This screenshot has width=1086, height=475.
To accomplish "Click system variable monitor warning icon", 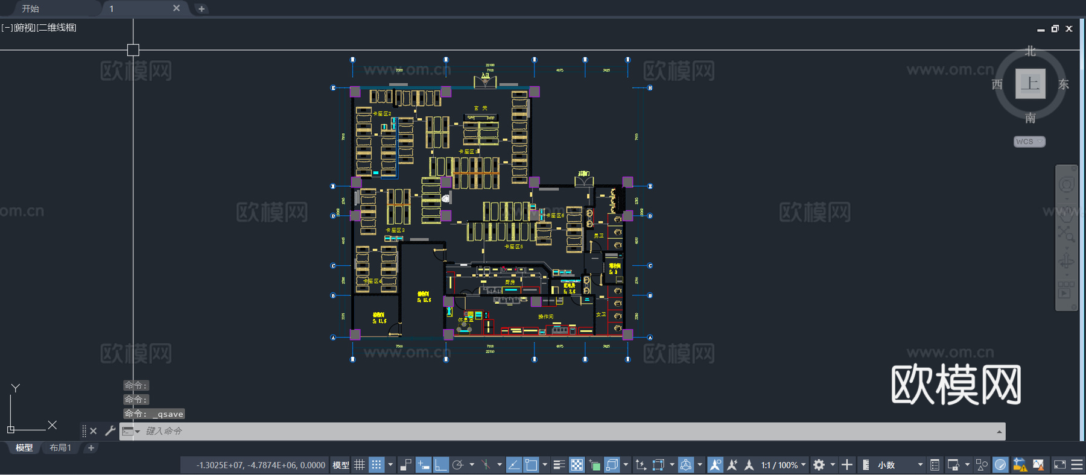I will 1020,465.
